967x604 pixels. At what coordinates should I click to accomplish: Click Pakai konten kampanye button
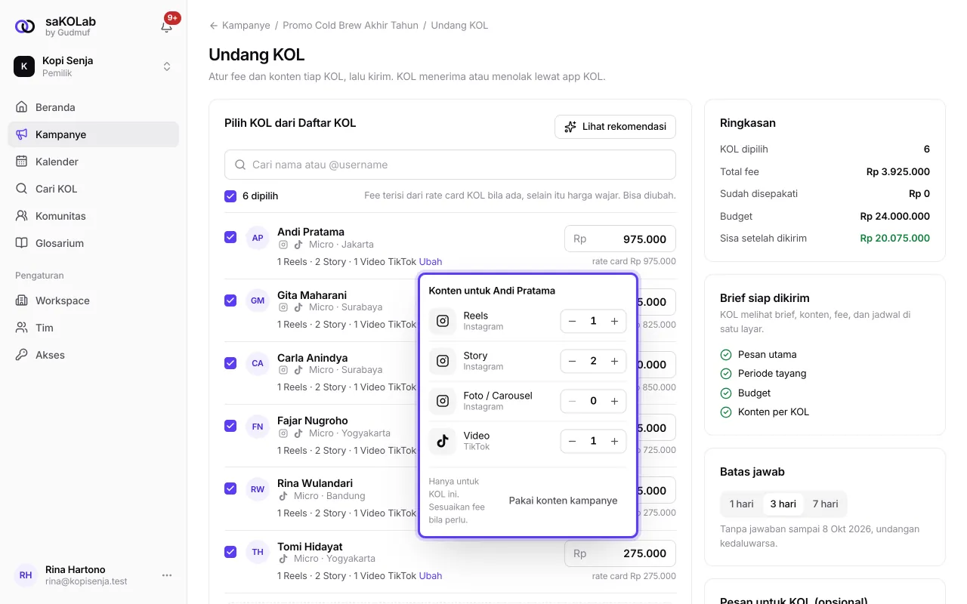pos(564,501)
